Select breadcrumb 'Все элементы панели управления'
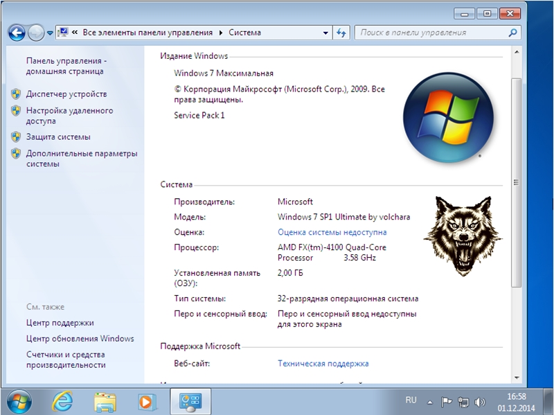 (x=148, y=33)
